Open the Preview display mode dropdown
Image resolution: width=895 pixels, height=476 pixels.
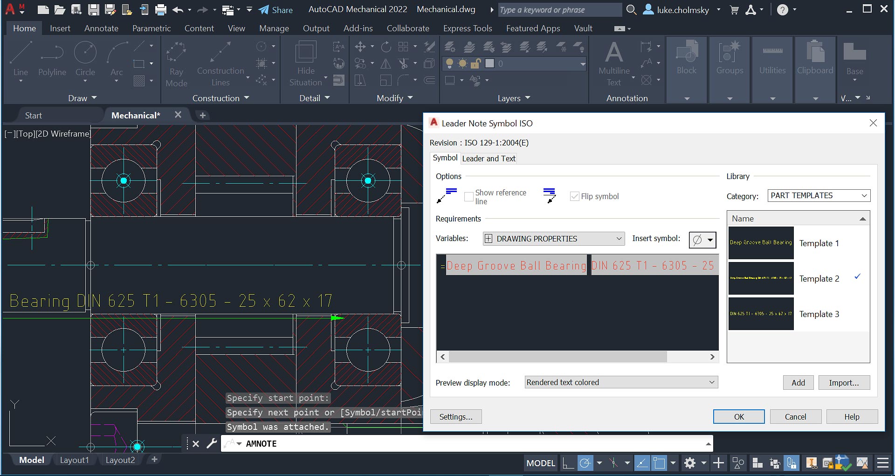[x=621, y=382]
